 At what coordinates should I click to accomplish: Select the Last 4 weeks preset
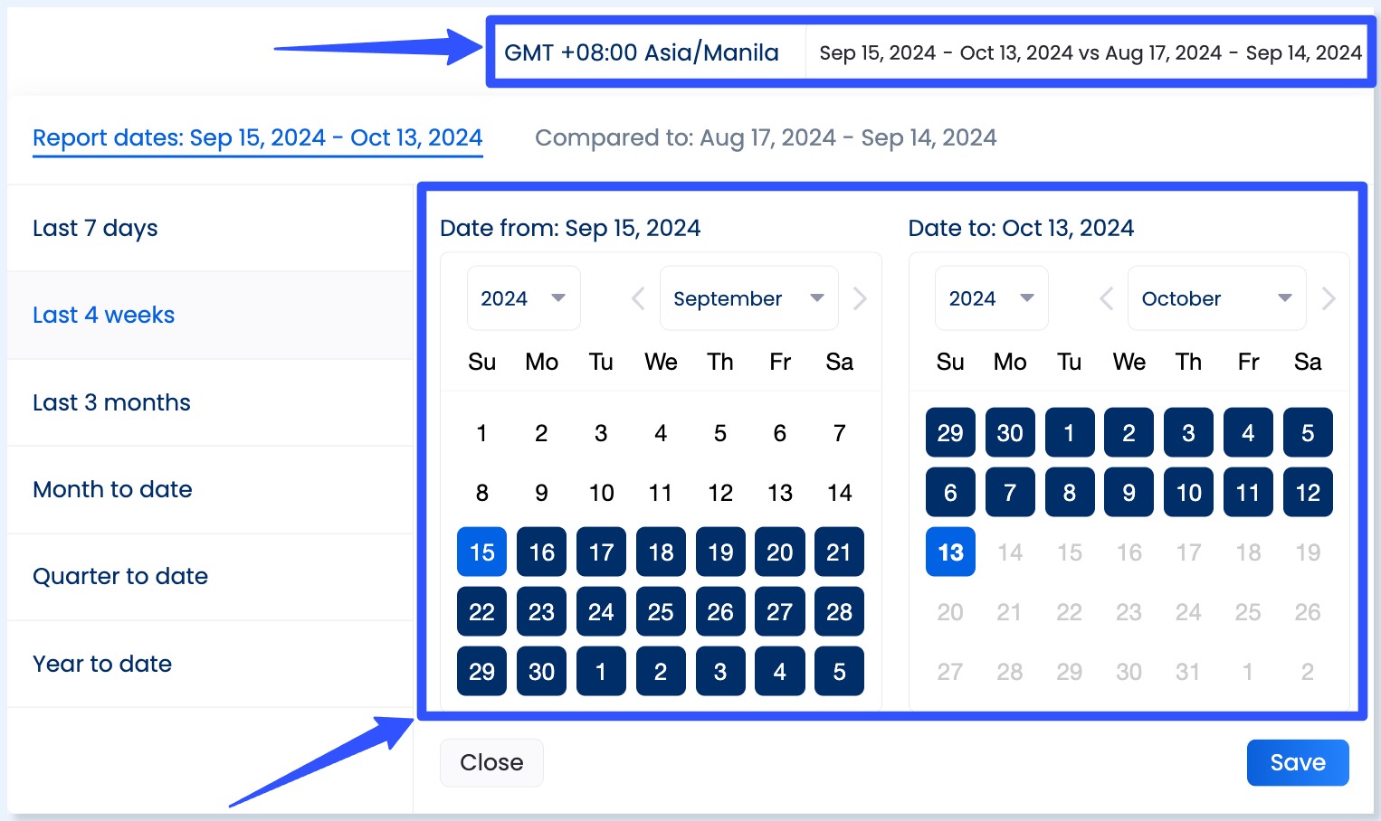point(103,315)
